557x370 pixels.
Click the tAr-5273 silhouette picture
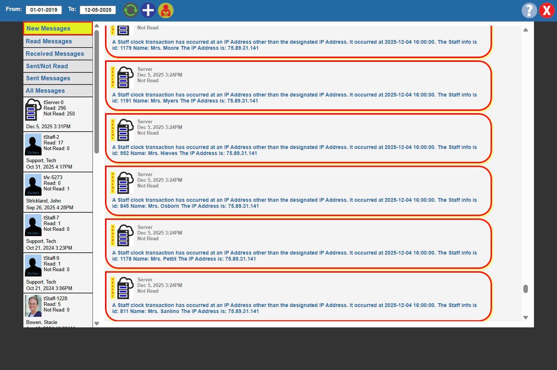33,185
